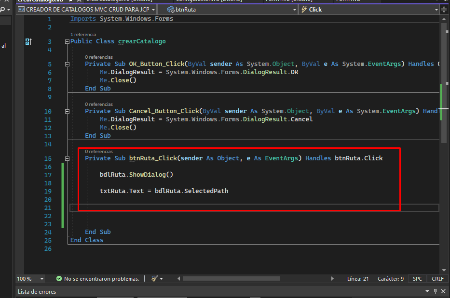Image resolution: width=450 pixels, height=298 pixels.
Task: Toggle the CRLF line ending indicator
Action: 437,279
